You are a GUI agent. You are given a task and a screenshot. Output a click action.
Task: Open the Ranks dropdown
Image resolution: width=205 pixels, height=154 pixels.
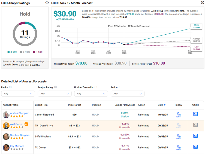(18, 93)
